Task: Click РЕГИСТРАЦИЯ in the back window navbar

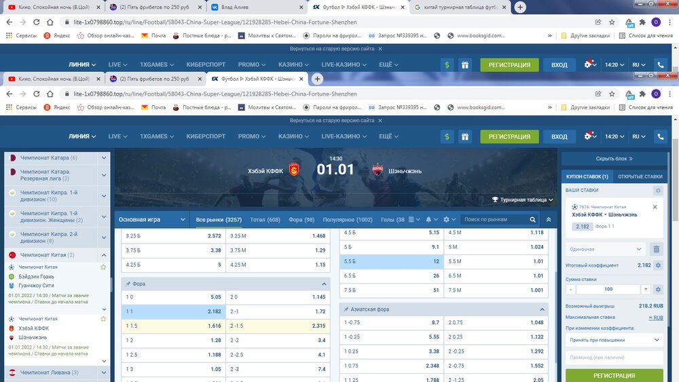Action: click(509, 65)
